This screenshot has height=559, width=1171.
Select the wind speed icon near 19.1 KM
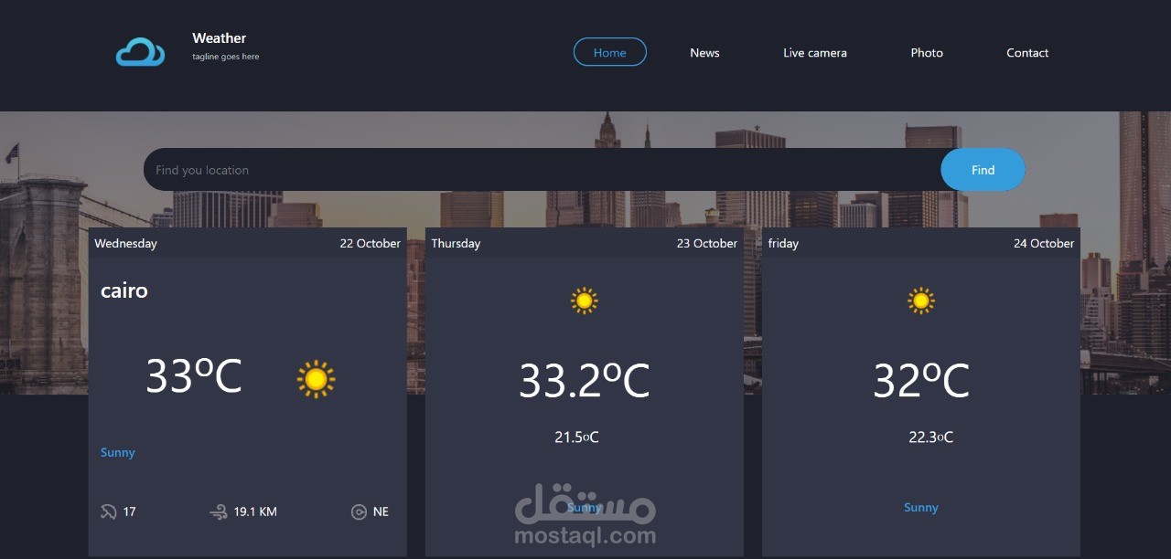pos(220,512)
